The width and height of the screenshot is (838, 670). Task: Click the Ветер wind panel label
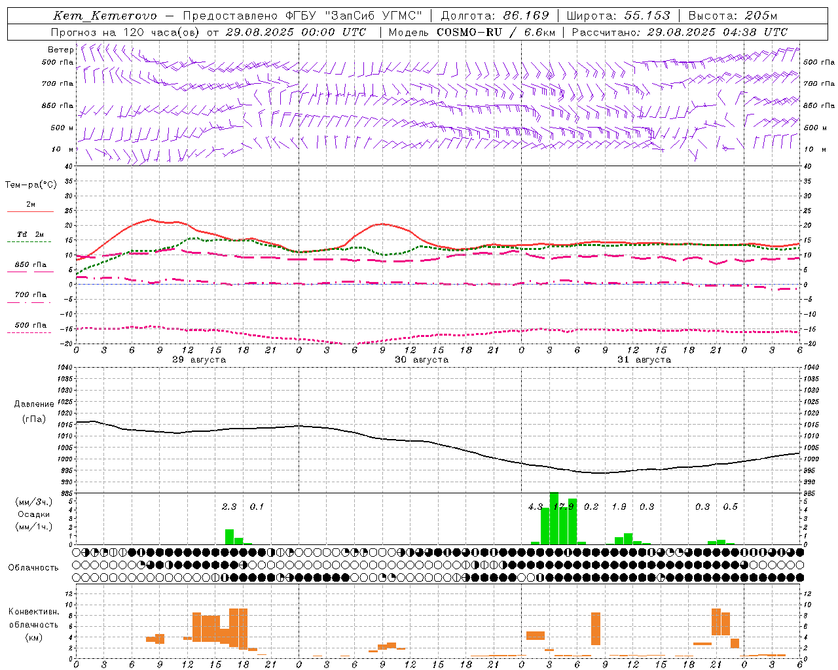(x=60, y=50)
